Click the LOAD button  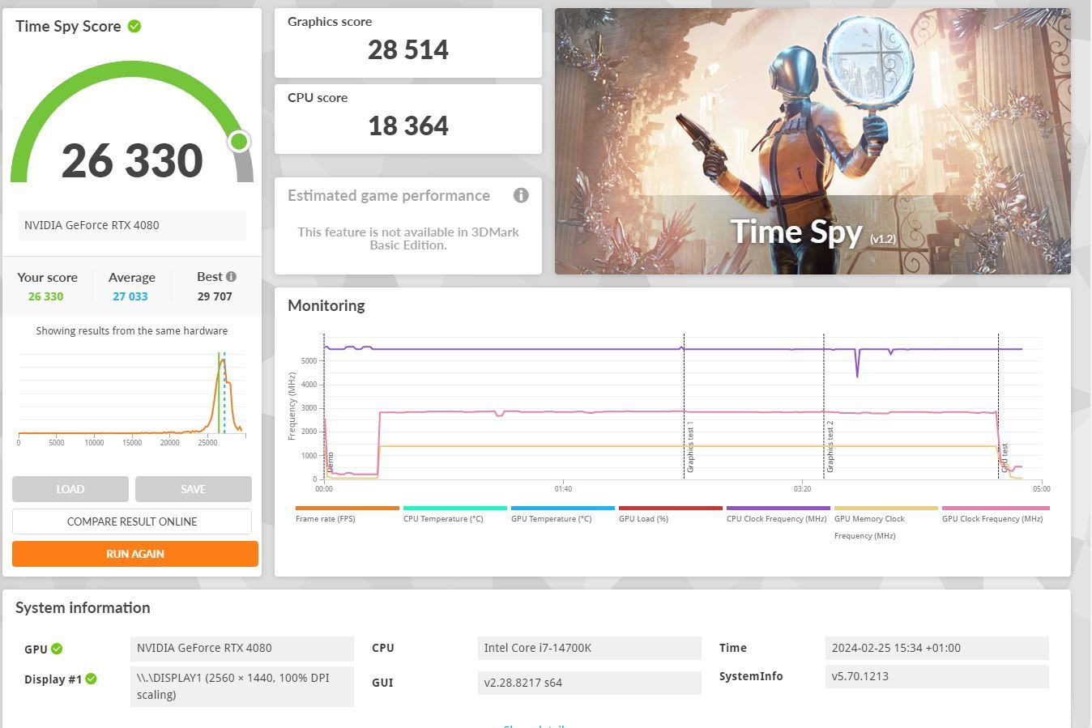tap(70, 489)
